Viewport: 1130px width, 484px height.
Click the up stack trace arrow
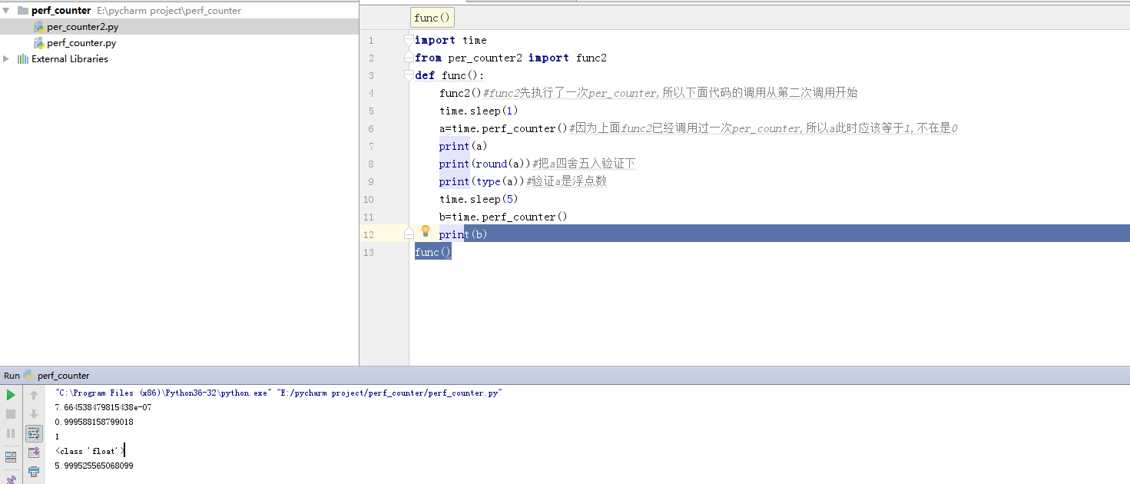point(34,395)
